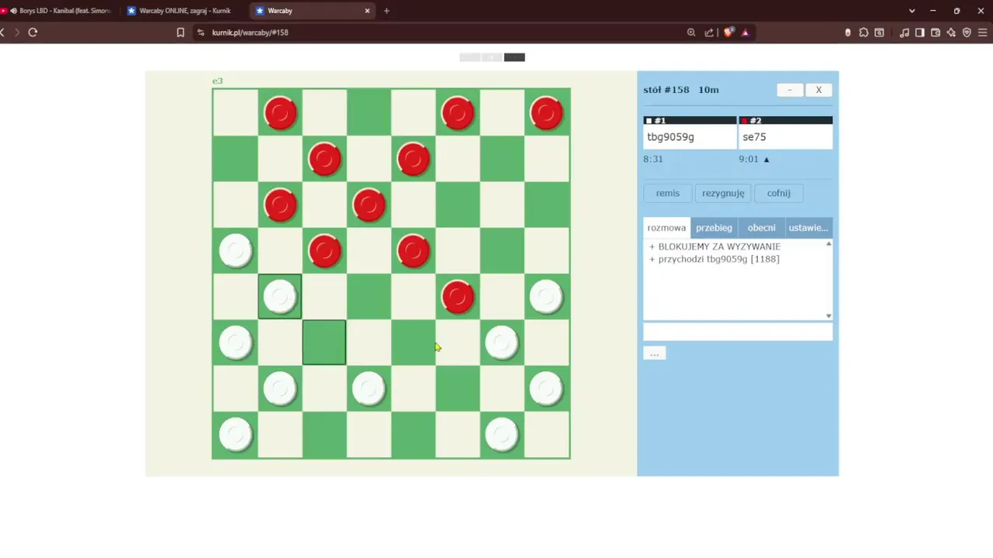Open site settings icon beside the URL
The width and height of the screenshot is (993, 558).
coord(201,33)
